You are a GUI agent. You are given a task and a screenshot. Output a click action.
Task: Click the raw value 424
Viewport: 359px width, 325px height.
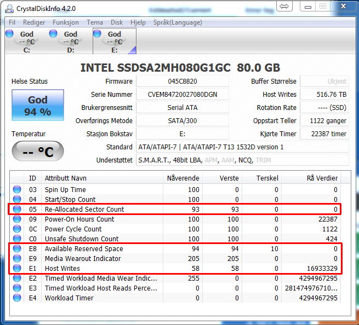pos(332,239)
